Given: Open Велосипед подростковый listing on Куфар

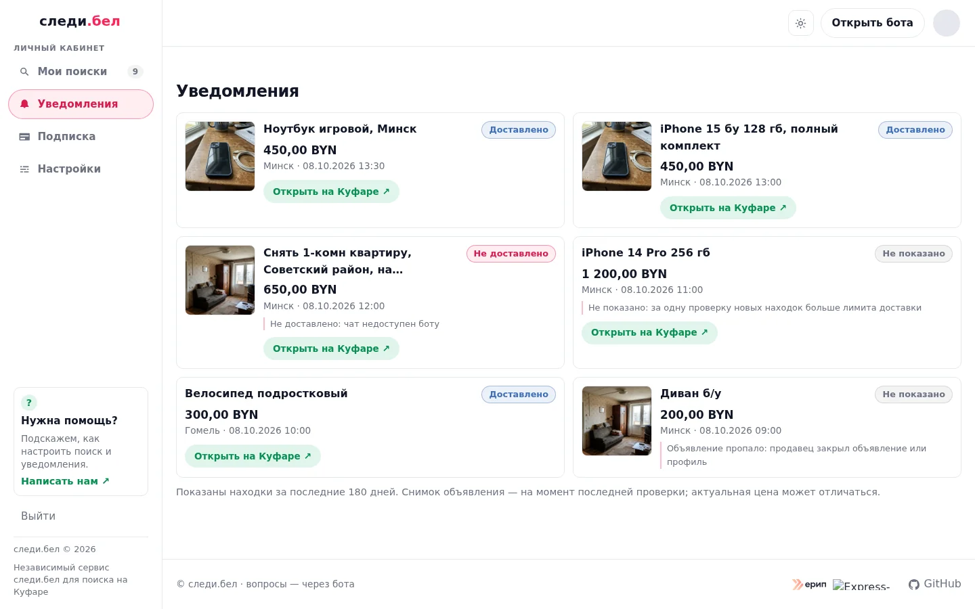Looking at the screenshot, I should (x=253, y=456).
